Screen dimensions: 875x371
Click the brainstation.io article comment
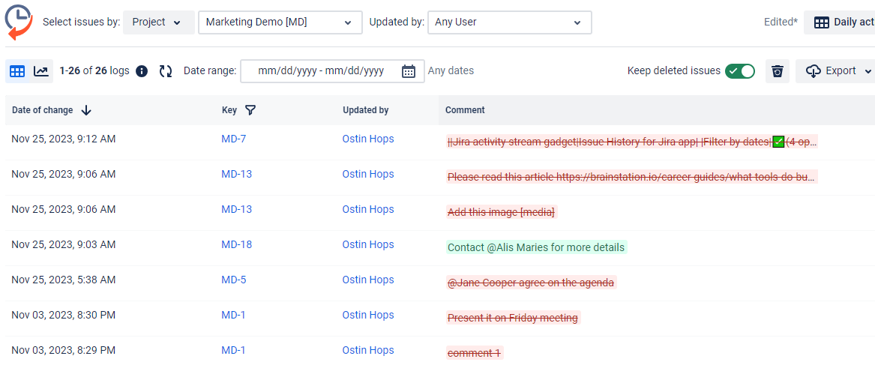point(632,178)
